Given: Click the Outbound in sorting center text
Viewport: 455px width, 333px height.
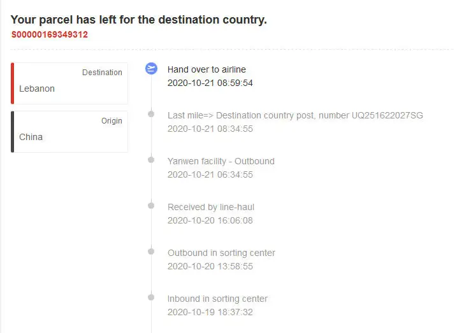Looking at the screenshot, I should point(221,253).
